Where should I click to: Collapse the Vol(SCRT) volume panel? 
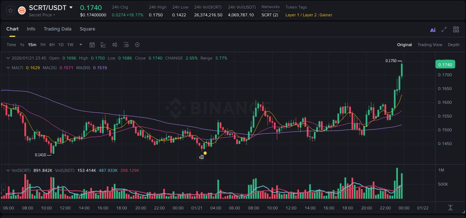pos(8,170)
